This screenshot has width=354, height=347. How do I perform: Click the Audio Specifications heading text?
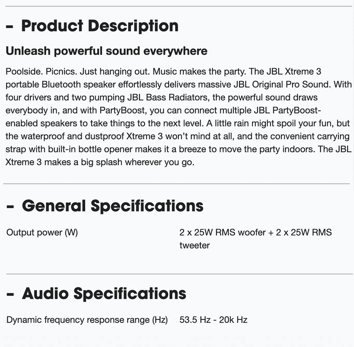(x=104, y=294)
